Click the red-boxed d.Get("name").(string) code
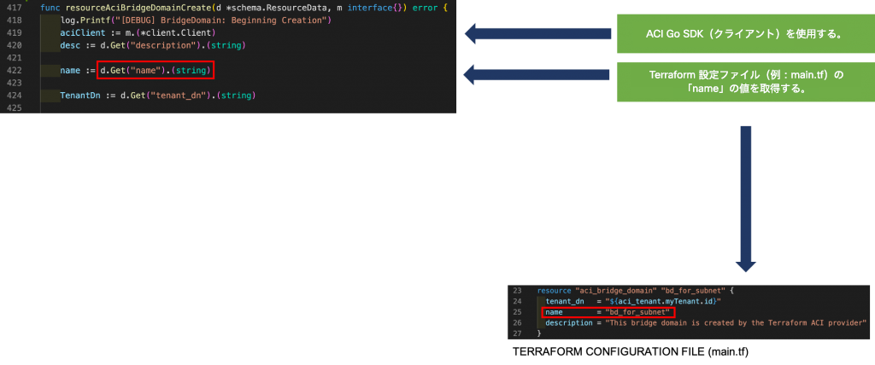Viewport: 875px width, 365px height. 155,70
